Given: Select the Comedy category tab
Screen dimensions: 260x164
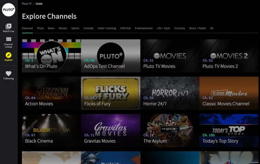Looking at the screenshot, I should tap(89, 28).
